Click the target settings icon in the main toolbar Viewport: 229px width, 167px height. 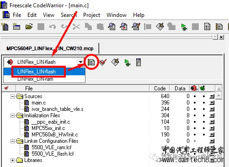(219, 27)
